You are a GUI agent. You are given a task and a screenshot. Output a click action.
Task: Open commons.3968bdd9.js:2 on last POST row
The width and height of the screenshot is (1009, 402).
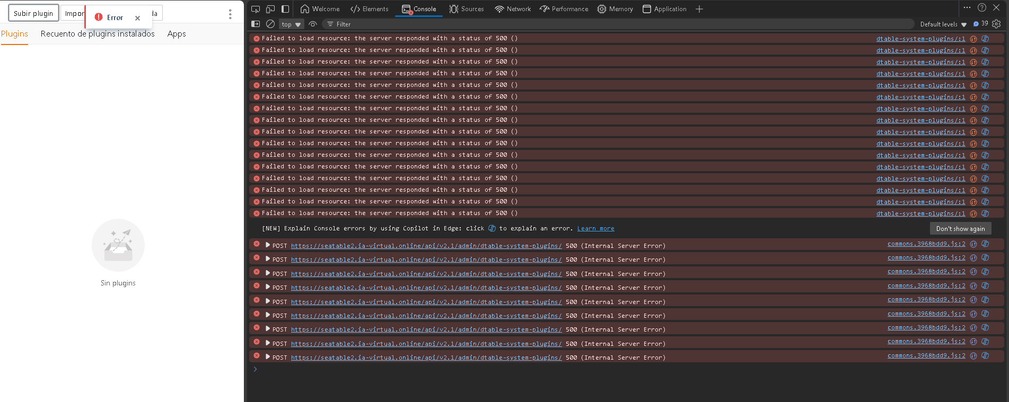coord(926,355)
